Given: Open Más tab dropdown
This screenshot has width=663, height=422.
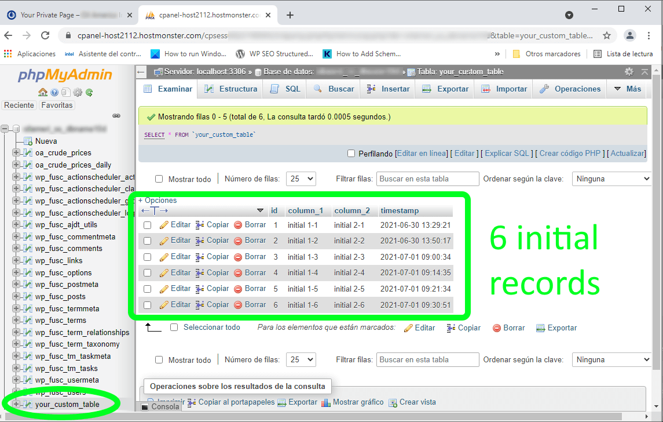Looking at the screenshot, I should [628, 89].
